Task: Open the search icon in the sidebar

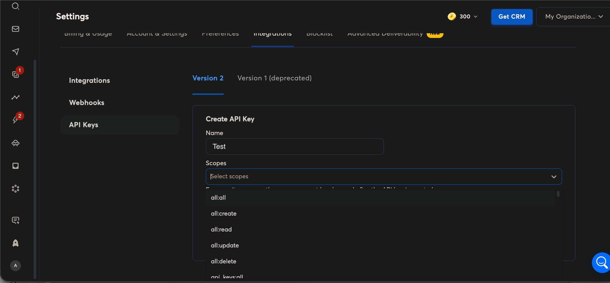Action: tap(15, 6)
